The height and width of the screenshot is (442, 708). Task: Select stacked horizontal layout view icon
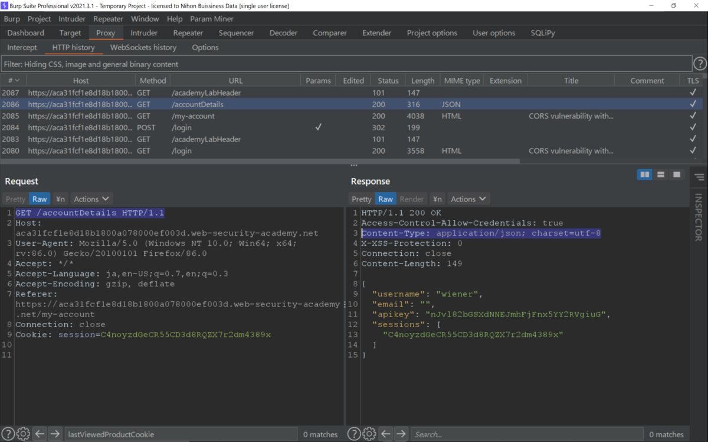click(661, 174)
